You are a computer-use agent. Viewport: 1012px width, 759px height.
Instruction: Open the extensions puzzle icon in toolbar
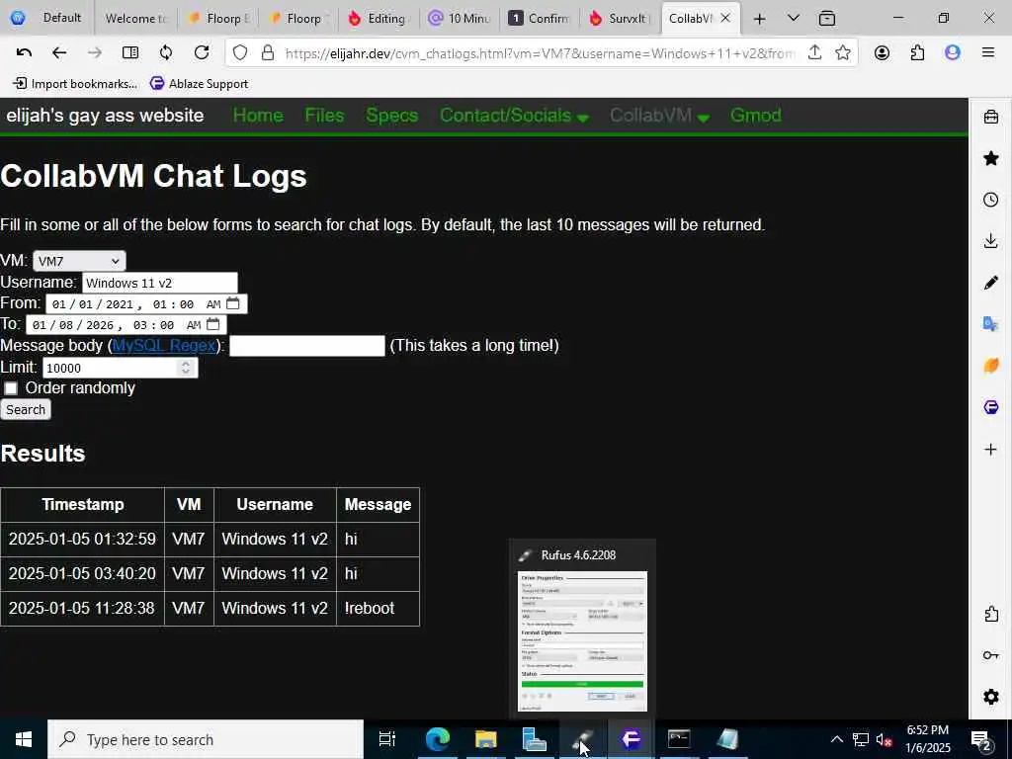click(x=917, y=53)
